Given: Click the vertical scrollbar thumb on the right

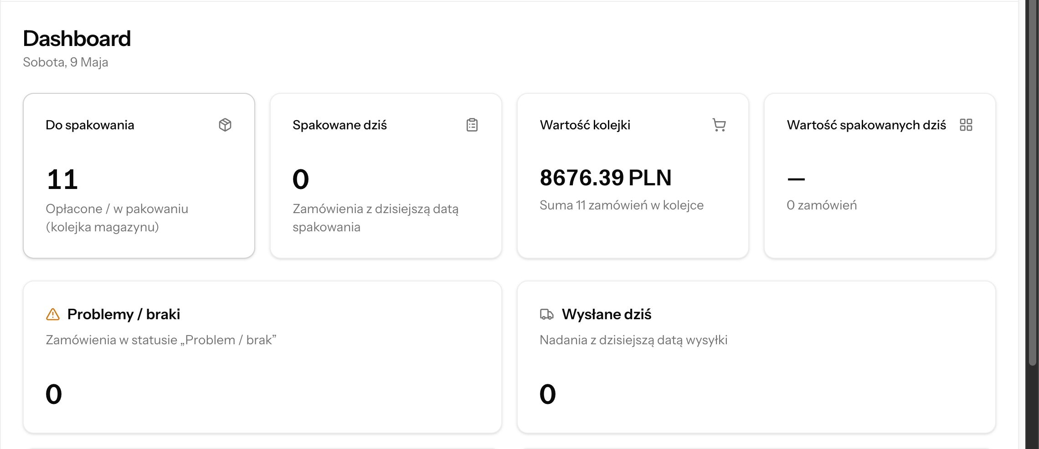Looking at the screenshot, I should coord(1033,182).
